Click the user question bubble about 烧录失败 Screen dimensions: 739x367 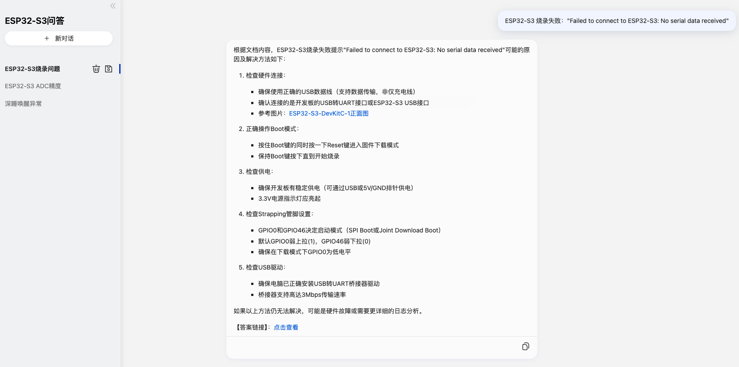click(617, 21)
